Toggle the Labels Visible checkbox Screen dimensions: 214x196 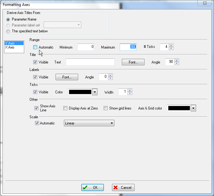[x=35, y=77]
